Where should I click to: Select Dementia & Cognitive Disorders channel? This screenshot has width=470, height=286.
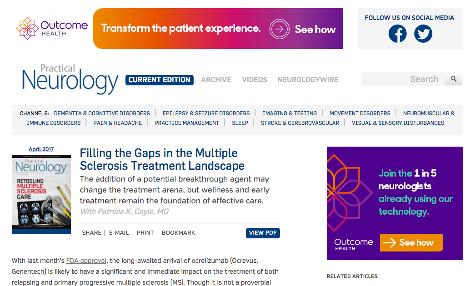[102, 113]
